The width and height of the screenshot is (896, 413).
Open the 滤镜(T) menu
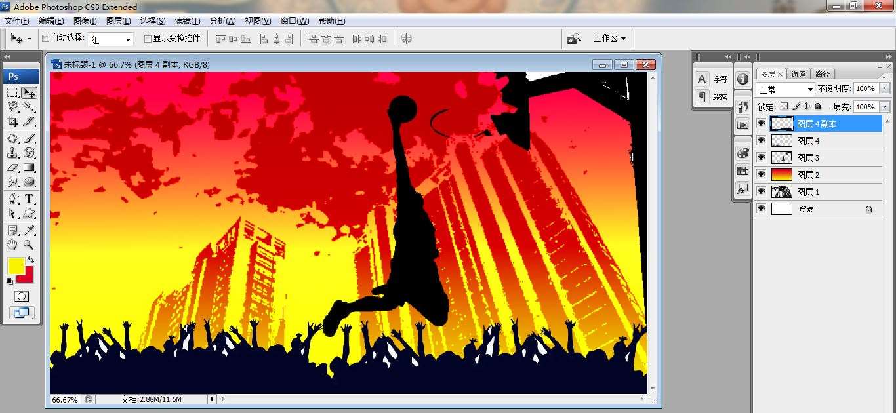pyautogui.click(x=188, y=21)
